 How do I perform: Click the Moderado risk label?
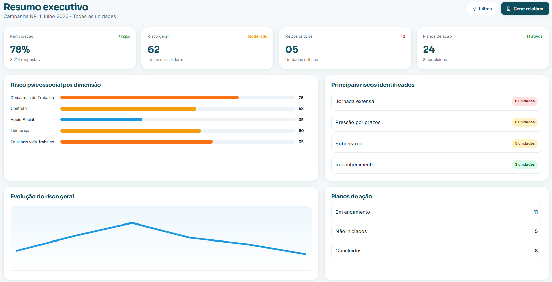pos(257,36)
